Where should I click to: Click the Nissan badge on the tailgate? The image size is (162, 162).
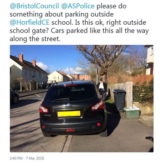tap(68, 105)
